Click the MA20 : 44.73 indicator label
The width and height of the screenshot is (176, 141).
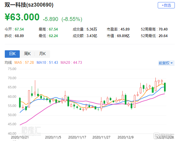point(71,63)
